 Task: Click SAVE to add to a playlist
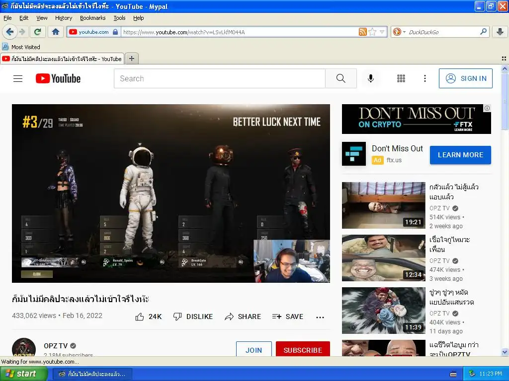[288, 317]
